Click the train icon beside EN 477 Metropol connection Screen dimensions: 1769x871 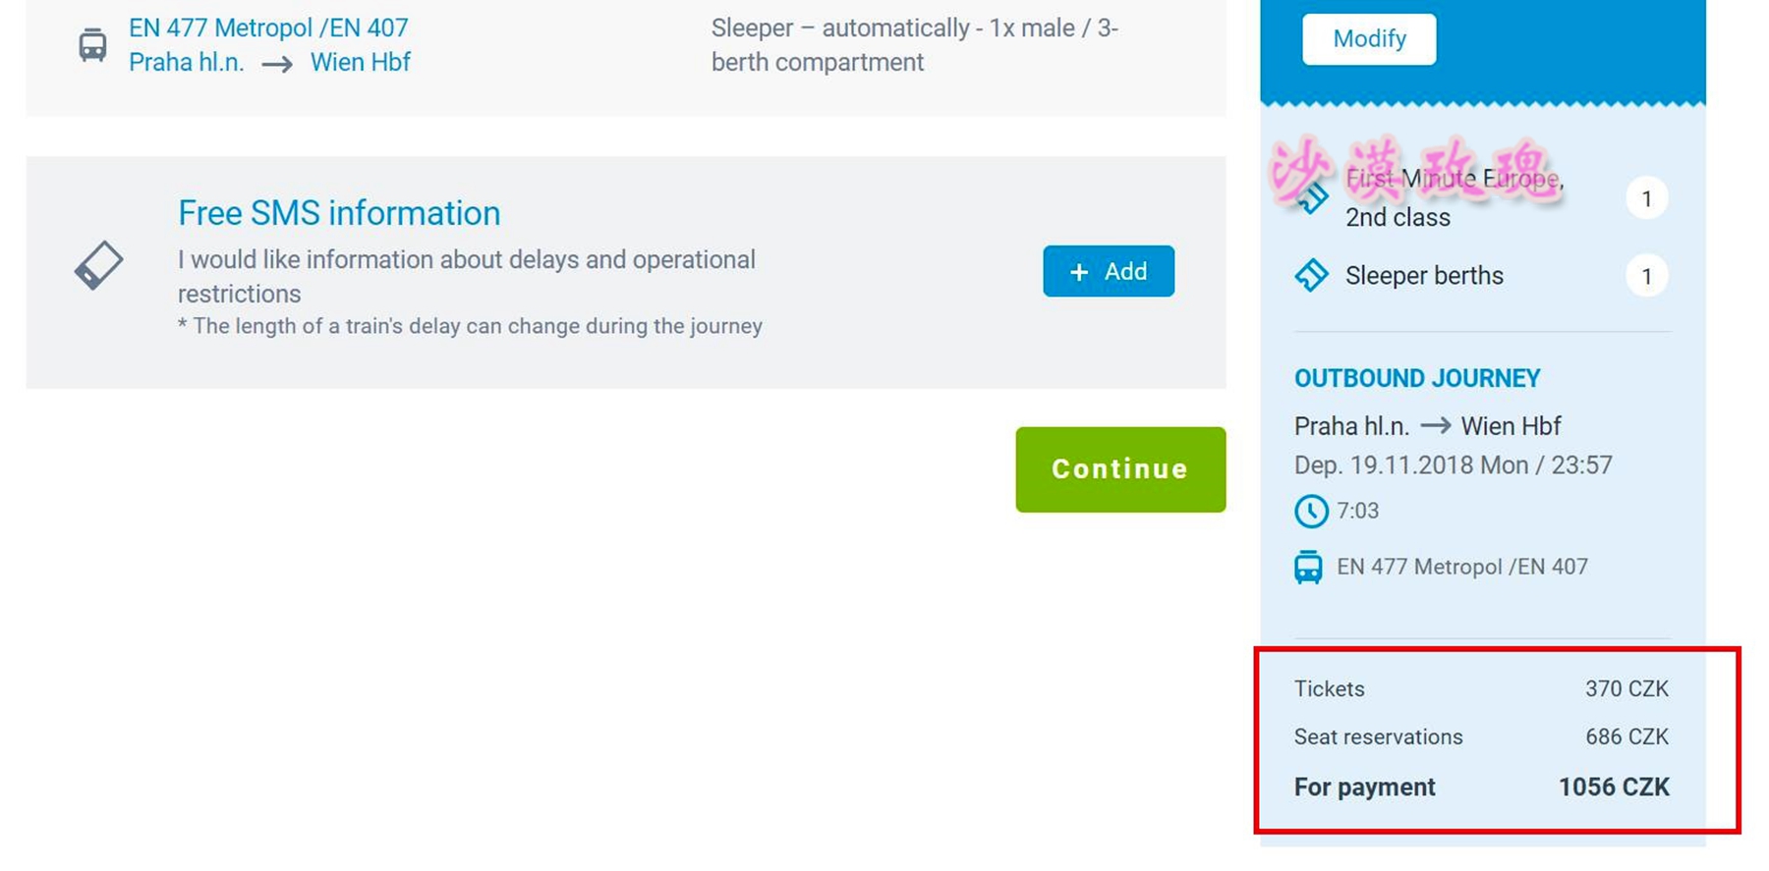(92, 45)
